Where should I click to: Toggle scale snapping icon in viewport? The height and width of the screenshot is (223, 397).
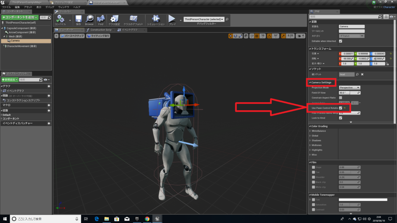(x=283, y=36)
